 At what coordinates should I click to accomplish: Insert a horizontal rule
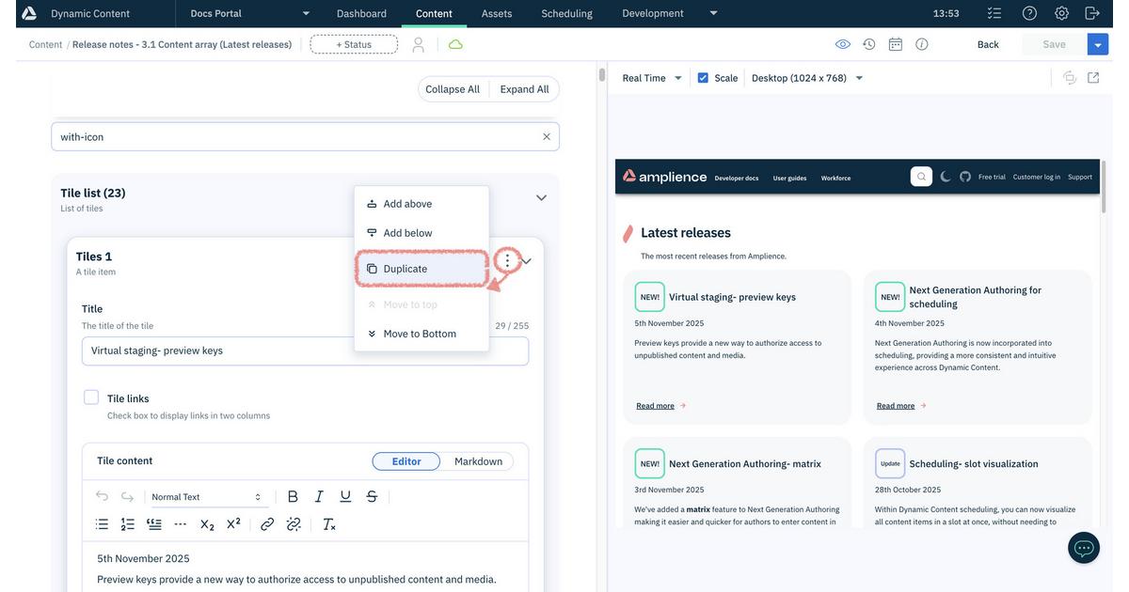tap(181, 524)
